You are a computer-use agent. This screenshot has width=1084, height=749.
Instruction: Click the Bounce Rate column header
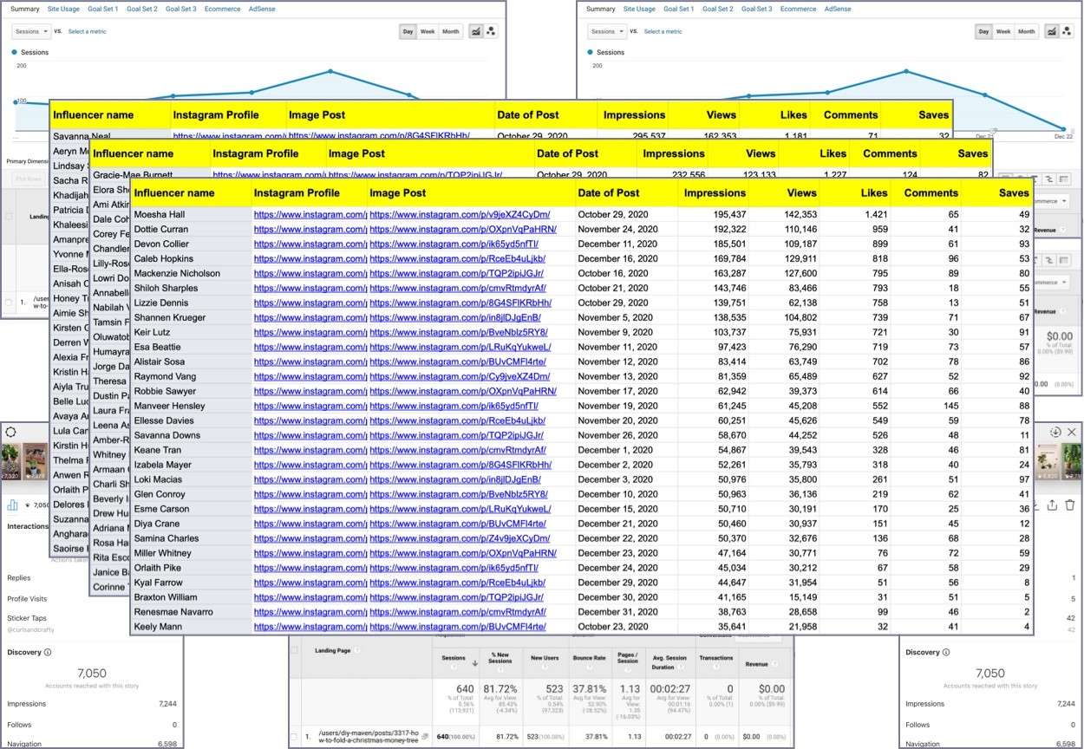(x=588, y=658)
